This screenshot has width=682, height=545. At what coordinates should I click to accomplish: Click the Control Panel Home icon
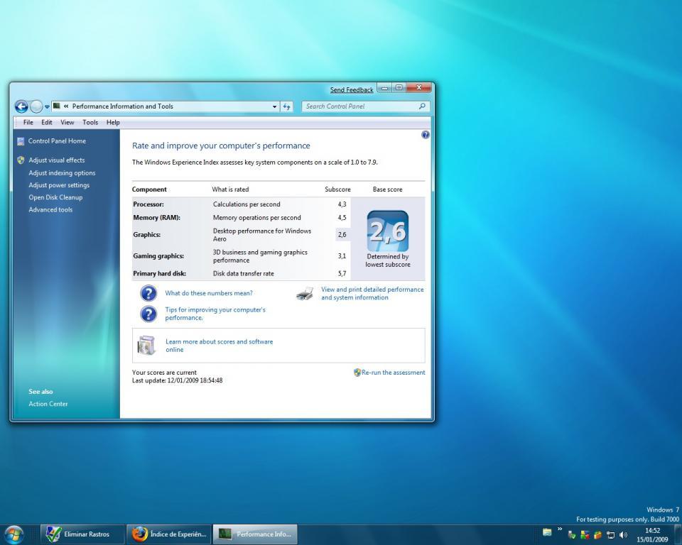point(21,141)
